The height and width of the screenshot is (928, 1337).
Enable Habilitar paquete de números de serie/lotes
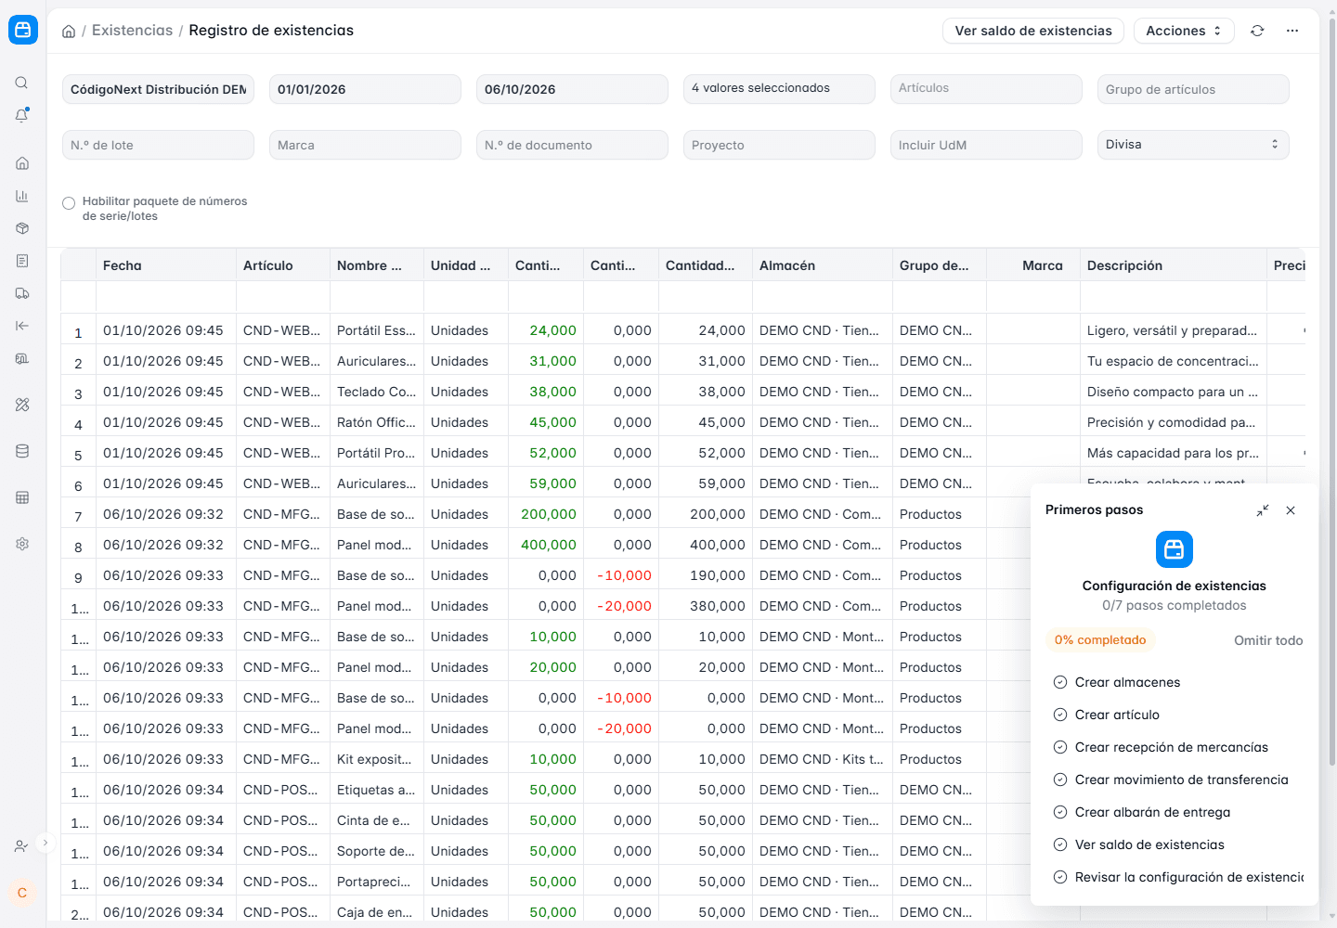coord(69,203)
